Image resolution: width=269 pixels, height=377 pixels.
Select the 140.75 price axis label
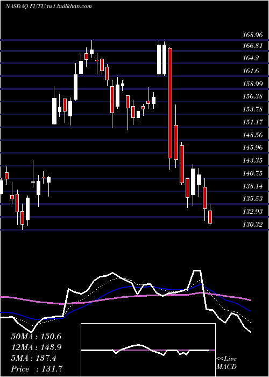click(x=252, y=173)
